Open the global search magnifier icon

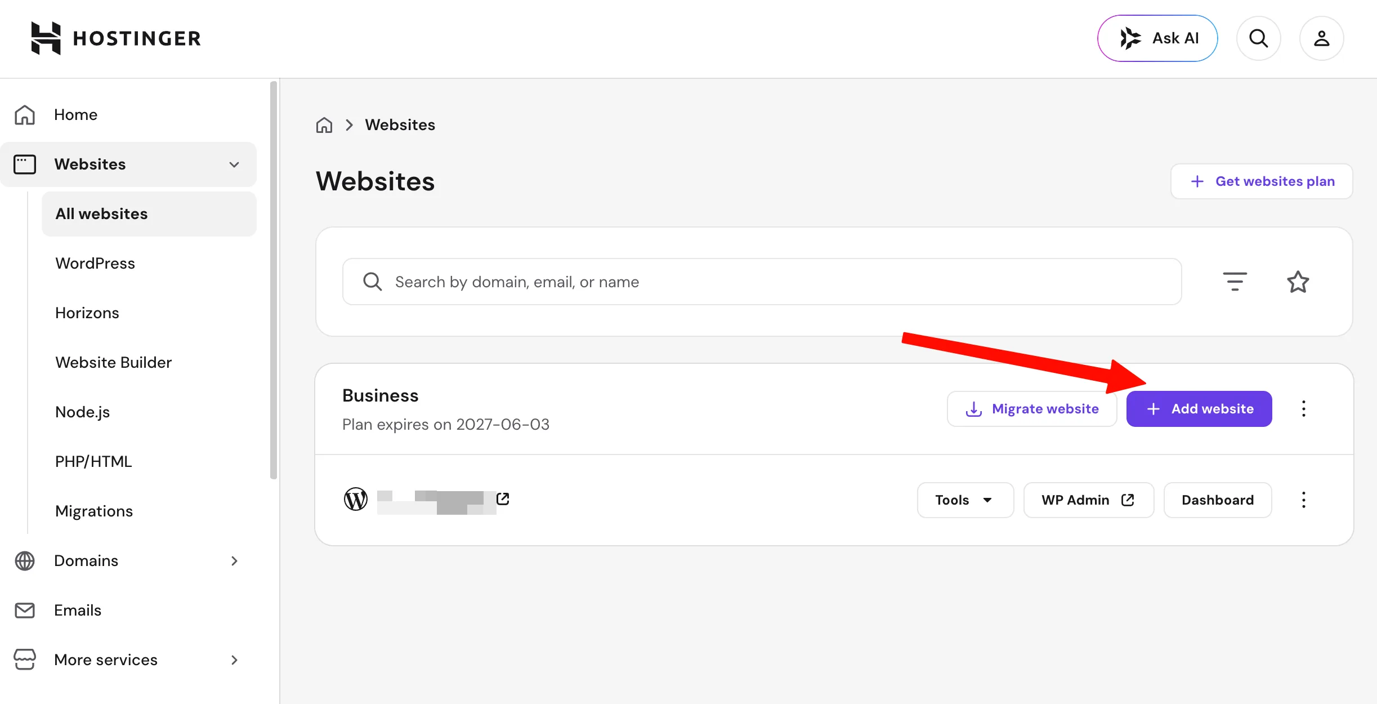[x=1259, y=38]
